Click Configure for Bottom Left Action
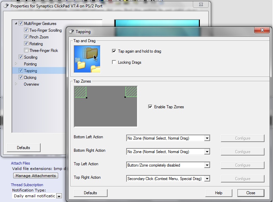The width and height of the screenshot is (277, 202). click(x=243, y=138)
